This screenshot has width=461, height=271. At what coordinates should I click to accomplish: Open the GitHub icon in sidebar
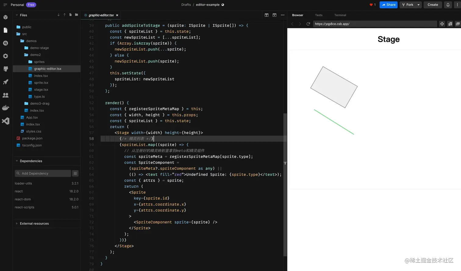pyautogui.click(x=5, y=69)
